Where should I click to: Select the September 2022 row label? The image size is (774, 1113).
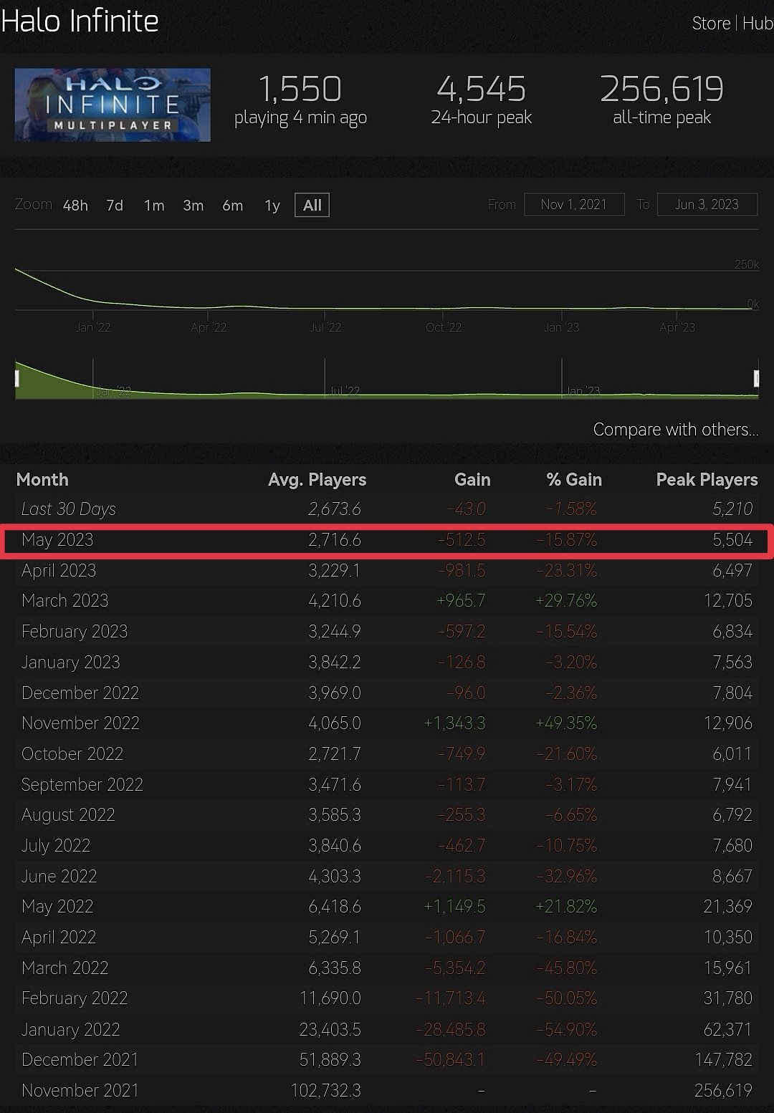[x=82, y=785]
